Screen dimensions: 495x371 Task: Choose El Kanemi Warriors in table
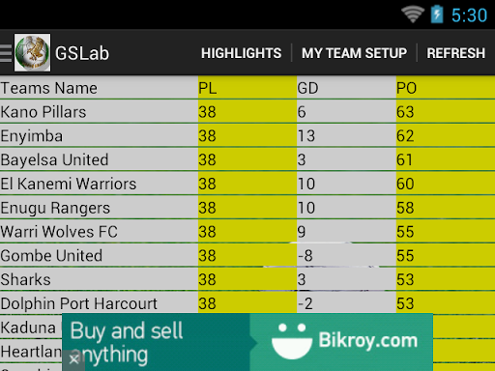click(247, 184)
